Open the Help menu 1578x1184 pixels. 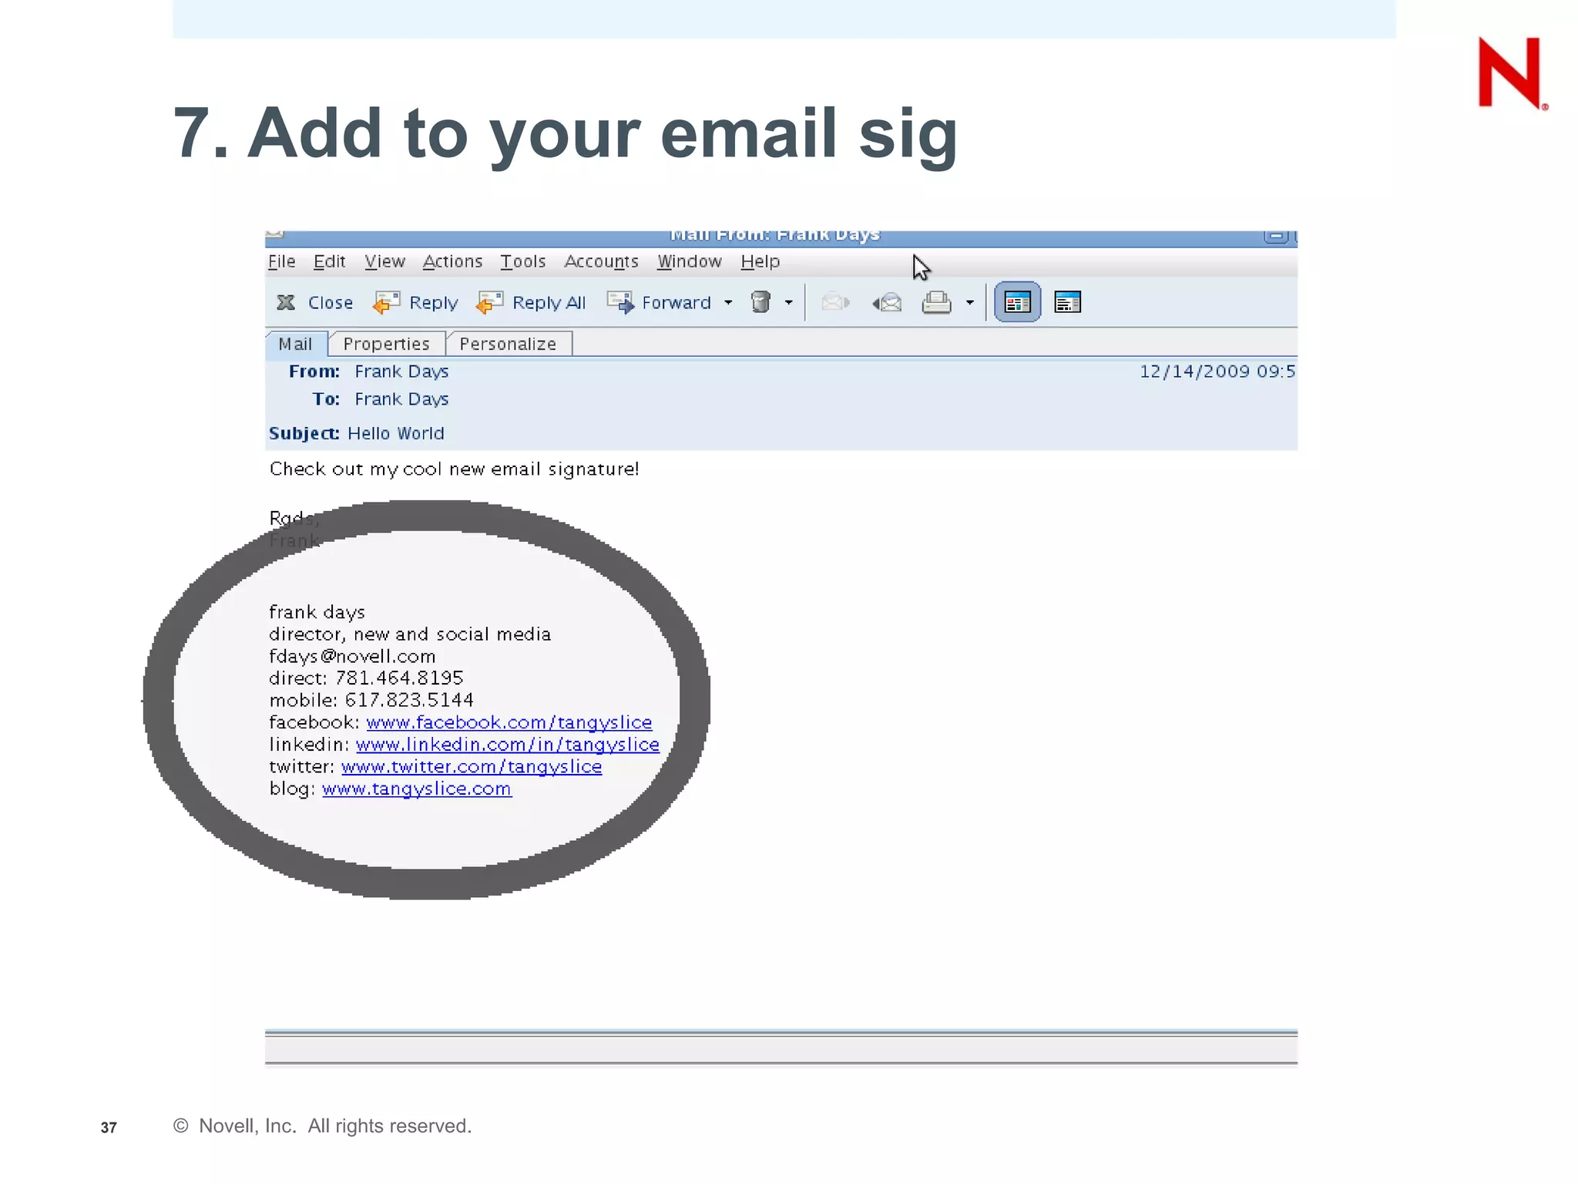pyautogui.click(x=760, y=261)
